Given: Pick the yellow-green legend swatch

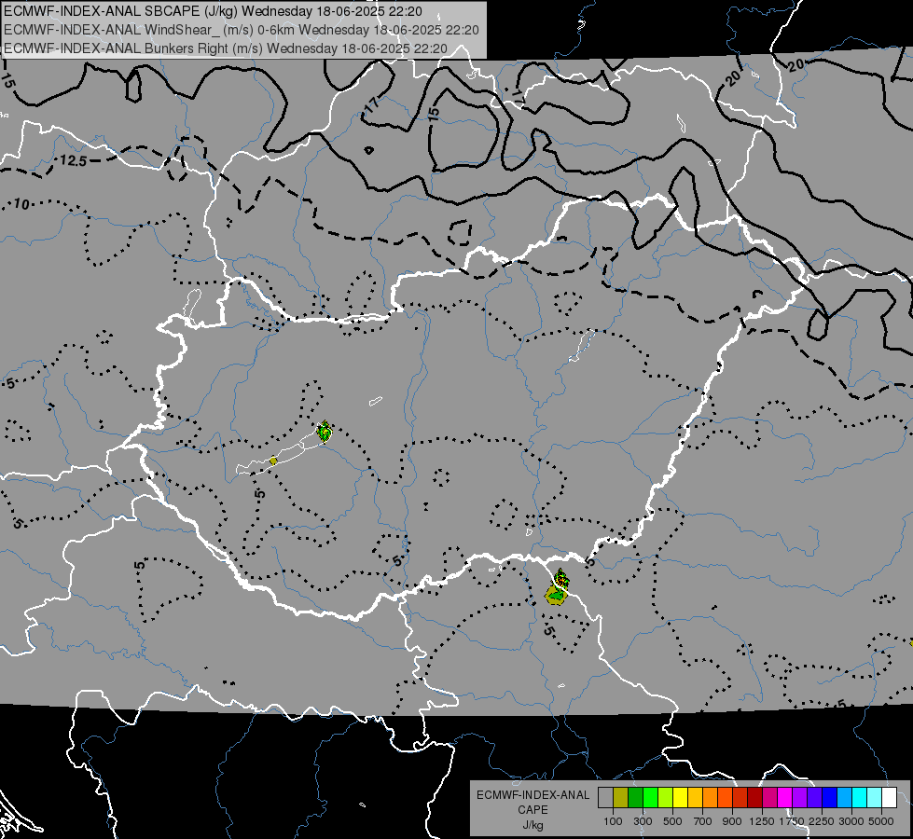Looking at the screenshot, I should click(665, 798).
